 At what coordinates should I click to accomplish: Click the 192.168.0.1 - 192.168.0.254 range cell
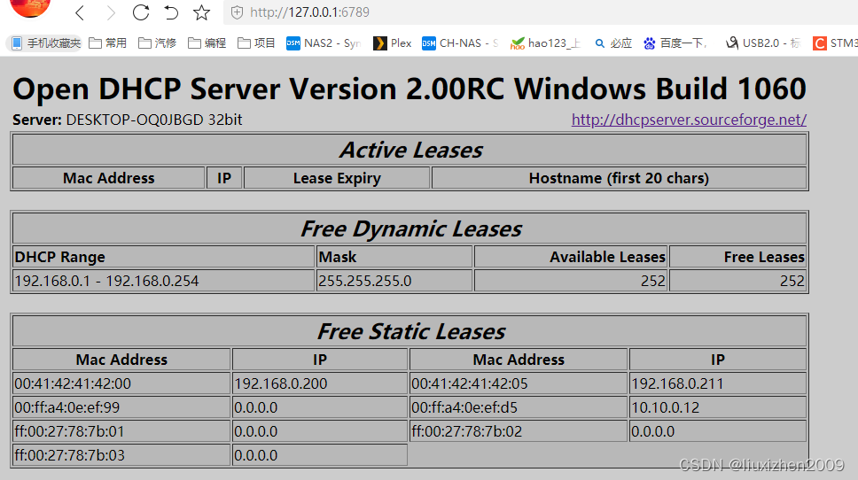pyautogui.click(x=164, y=281)
